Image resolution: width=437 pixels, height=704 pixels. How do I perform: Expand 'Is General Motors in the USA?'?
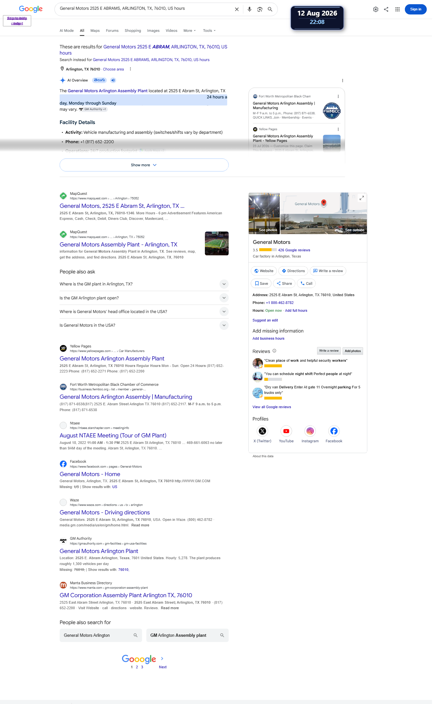[144, 325]
